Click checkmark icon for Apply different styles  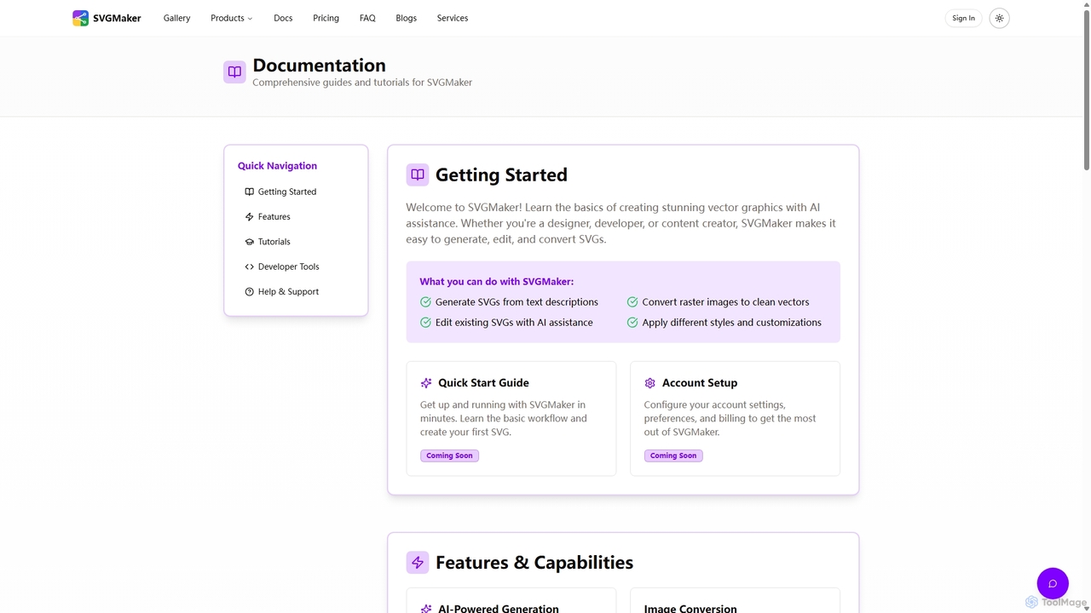click(632, 323)
